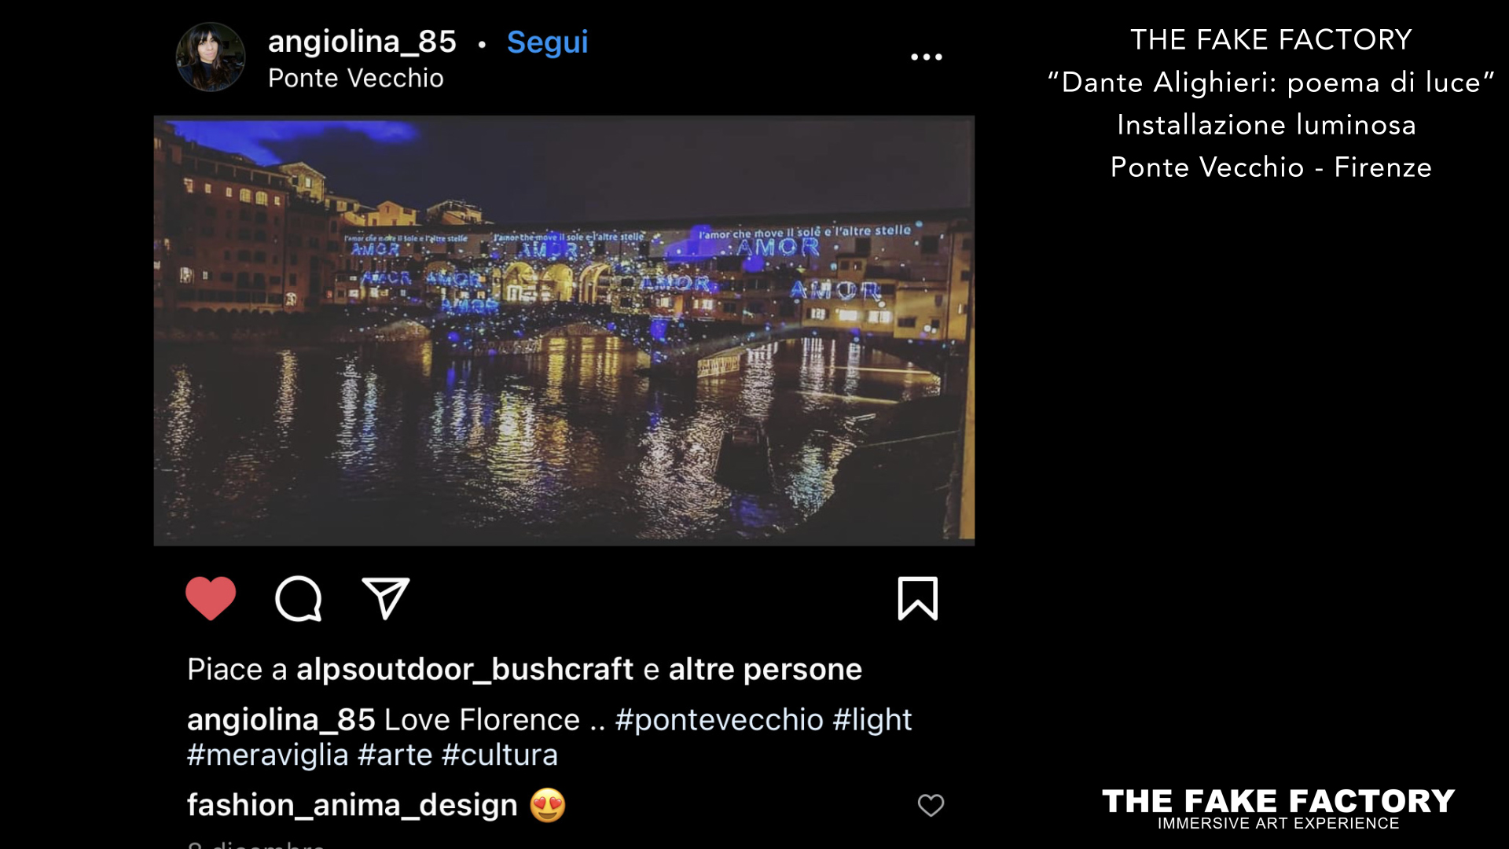
Task: Open the #light hashtag
Action: pos(872,720)
